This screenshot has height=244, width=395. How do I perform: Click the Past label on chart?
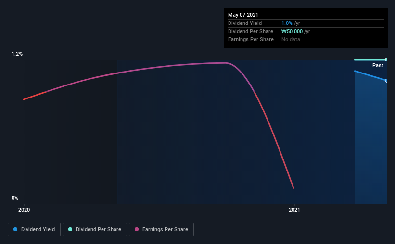click(378, 65)
